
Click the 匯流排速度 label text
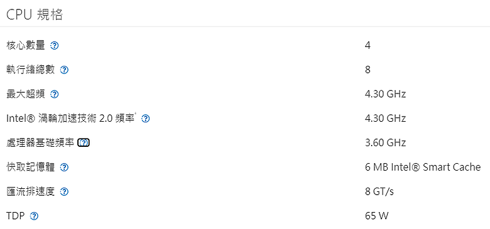pyautogui.click(x=31, y=191)
